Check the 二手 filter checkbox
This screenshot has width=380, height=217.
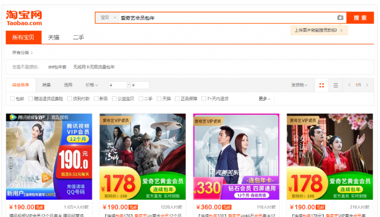point(141,98)
